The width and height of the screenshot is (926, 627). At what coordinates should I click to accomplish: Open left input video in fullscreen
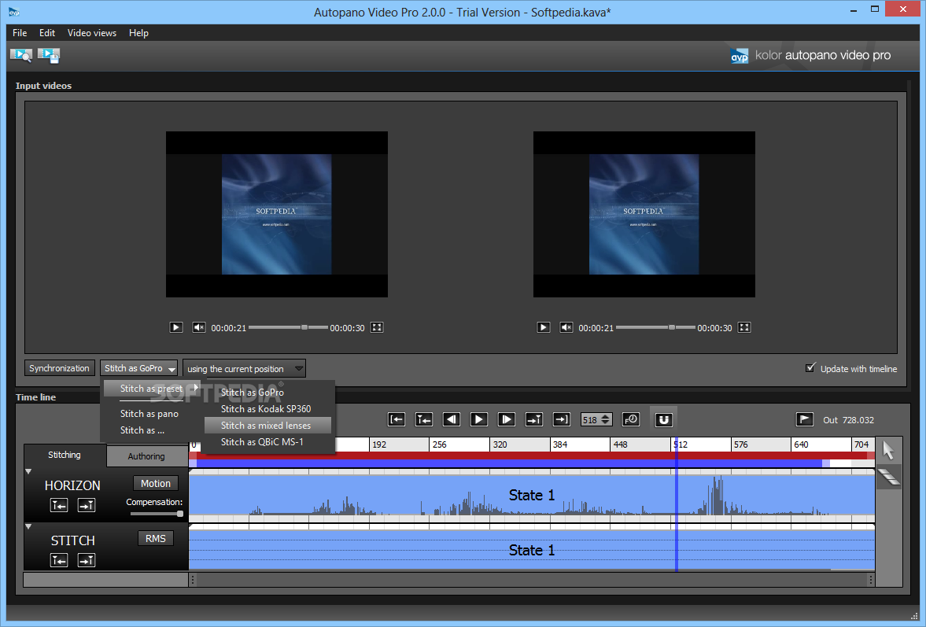coord(377,328)
